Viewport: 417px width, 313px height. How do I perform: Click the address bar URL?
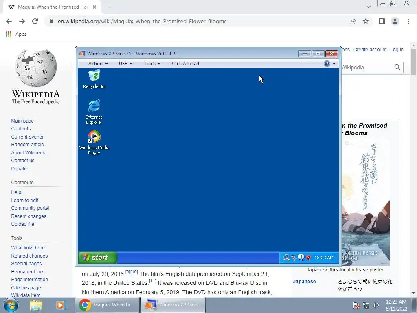click(142, 21)
